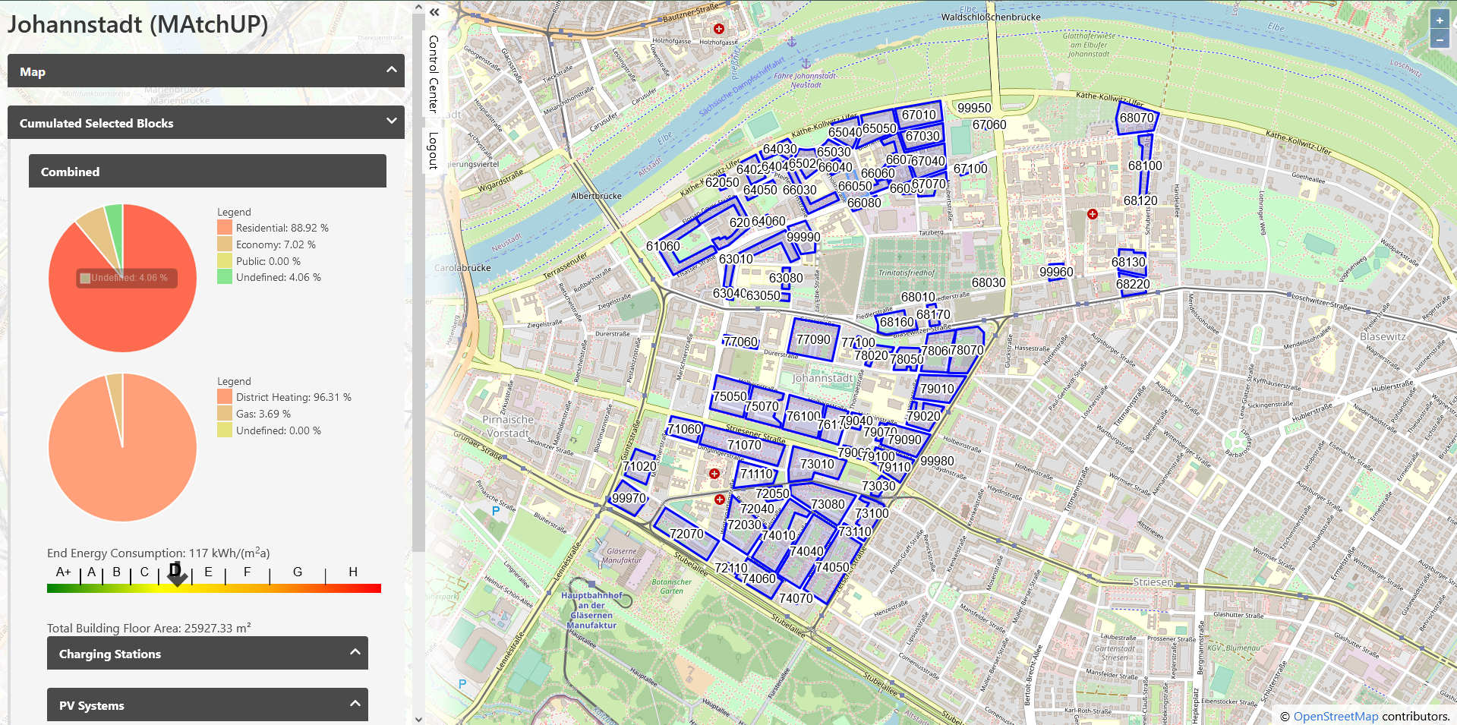The height and width of the screenshot is (725, 1457).
Task: Select map block 71020
Action: [639, 466]
